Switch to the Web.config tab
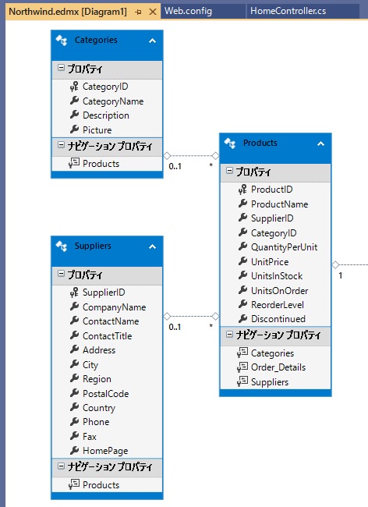This screenshot has height=507, width=368. 189,11
